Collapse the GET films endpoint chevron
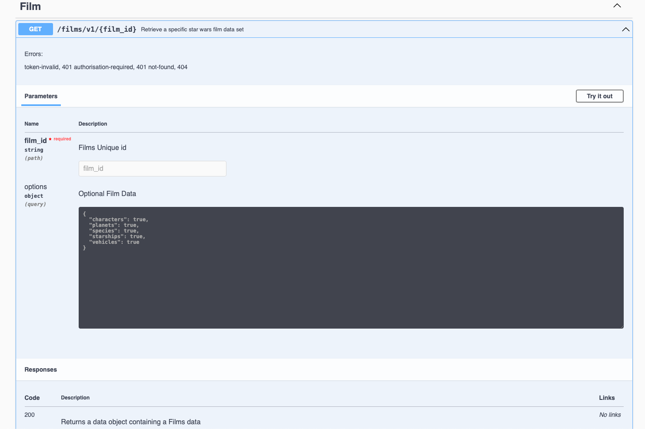645x429 pixels. point(625,30)
